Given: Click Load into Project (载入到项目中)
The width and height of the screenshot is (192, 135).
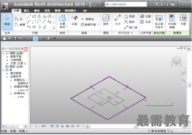Looking at the screenshot, I should [x=159, y=22].
